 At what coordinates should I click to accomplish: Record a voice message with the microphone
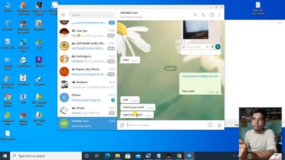click(x=219, y=125)
